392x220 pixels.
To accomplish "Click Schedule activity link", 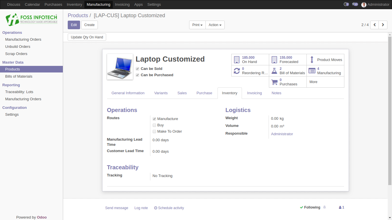I will pos(169,208).
